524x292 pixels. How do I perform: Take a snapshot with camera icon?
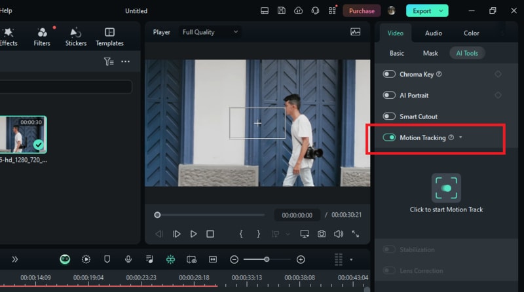(x=322, y=234)
